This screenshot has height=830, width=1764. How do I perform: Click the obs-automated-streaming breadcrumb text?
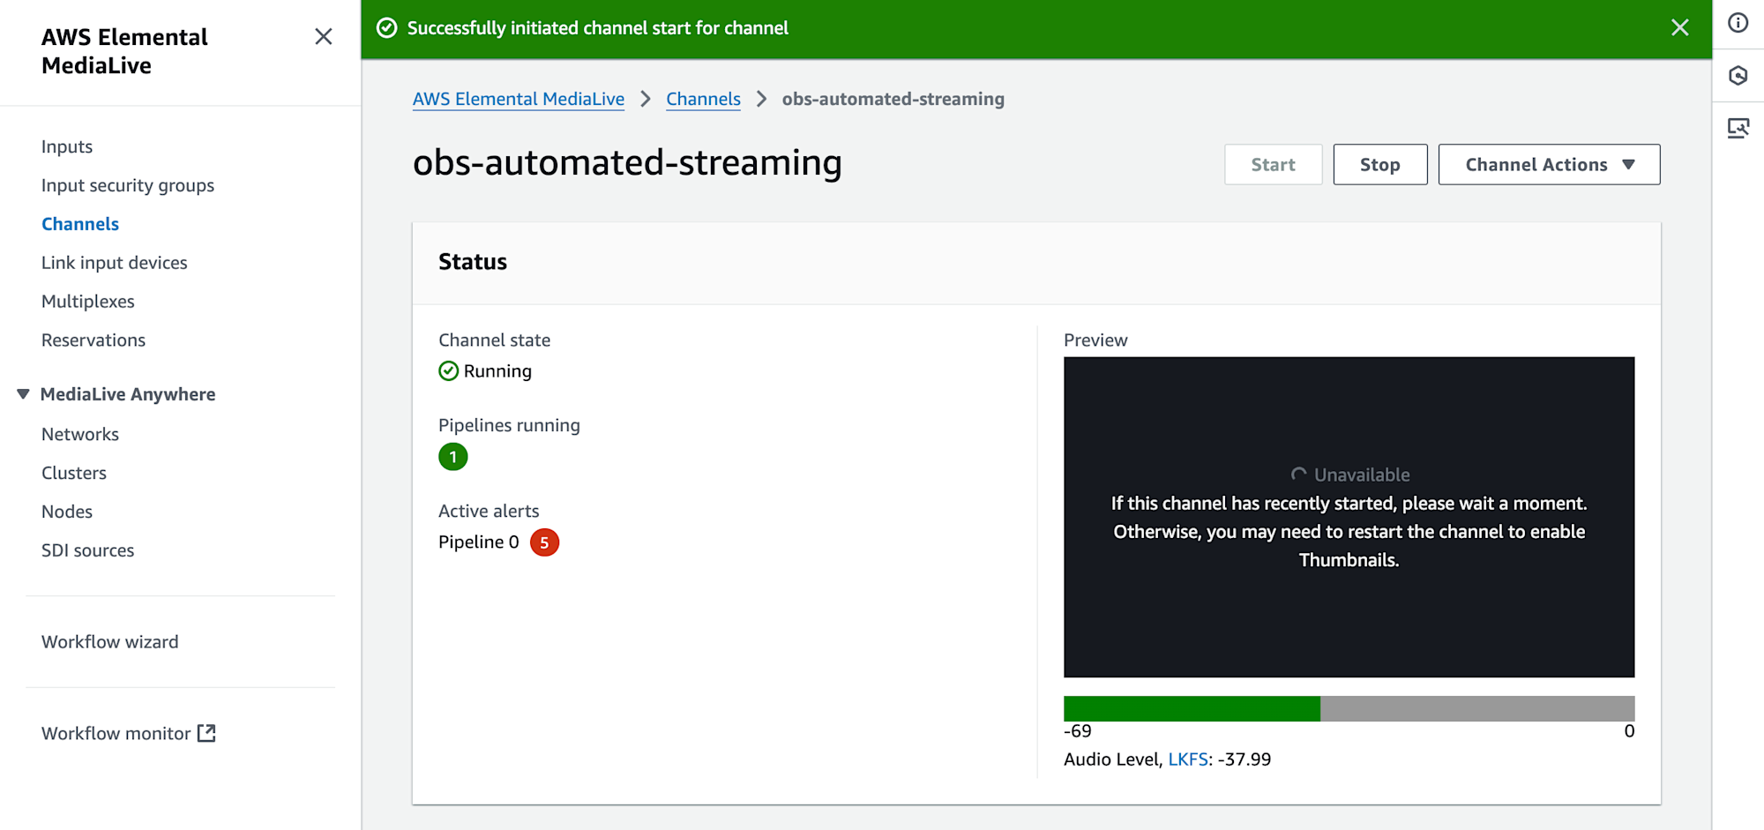893,99
